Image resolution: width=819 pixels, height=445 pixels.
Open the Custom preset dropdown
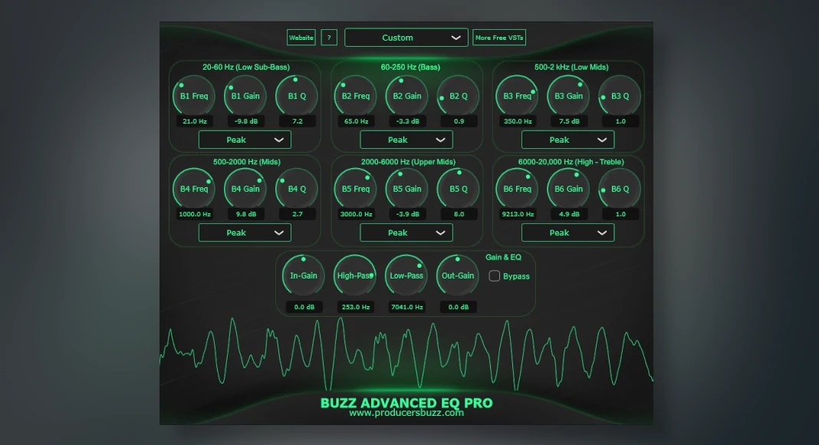(x=406, y=38)
